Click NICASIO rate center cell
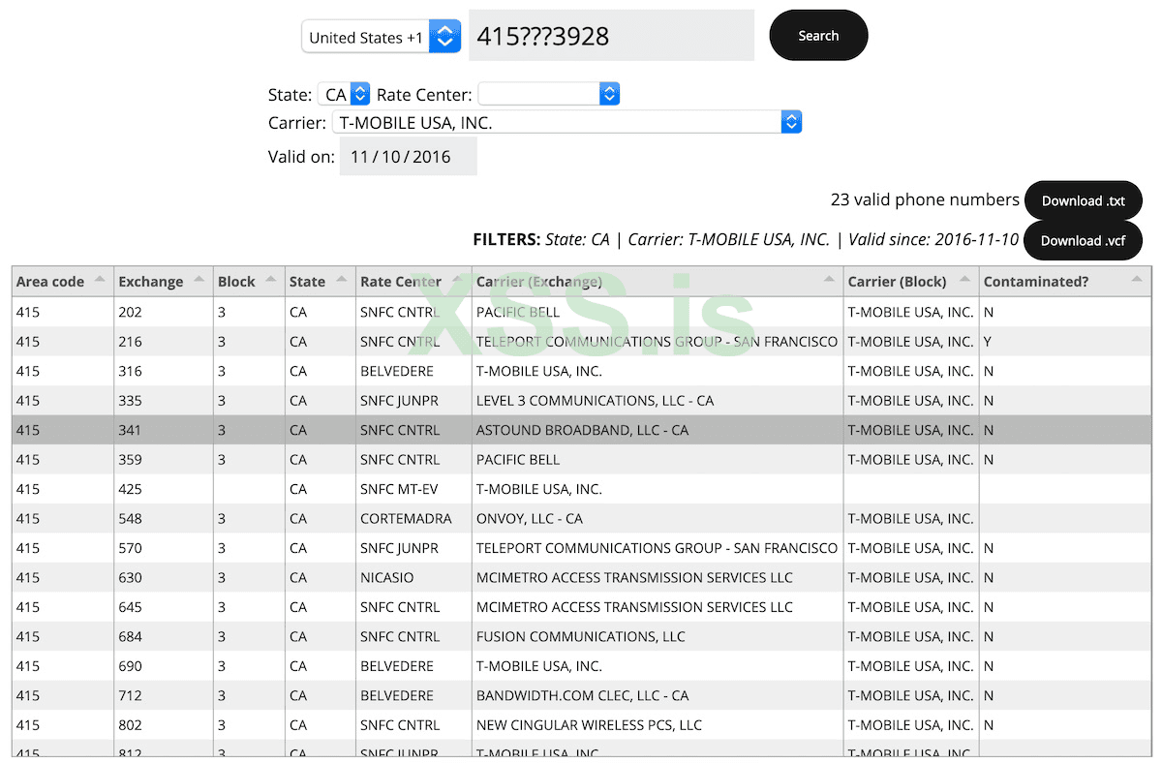The height and width of the screenshot is (763, 1162). 413,578
